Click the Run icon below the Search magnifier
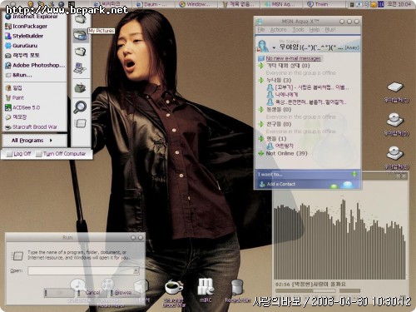 click(80, 123)
